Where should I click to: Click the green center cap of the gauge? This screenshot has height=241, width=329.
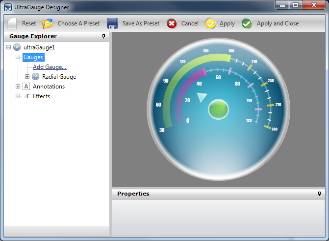[218, 110]
